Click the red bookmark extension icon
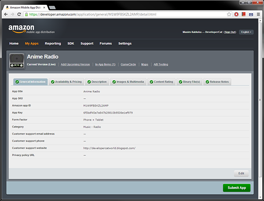The image size is (264, 201). coord(243,14)
